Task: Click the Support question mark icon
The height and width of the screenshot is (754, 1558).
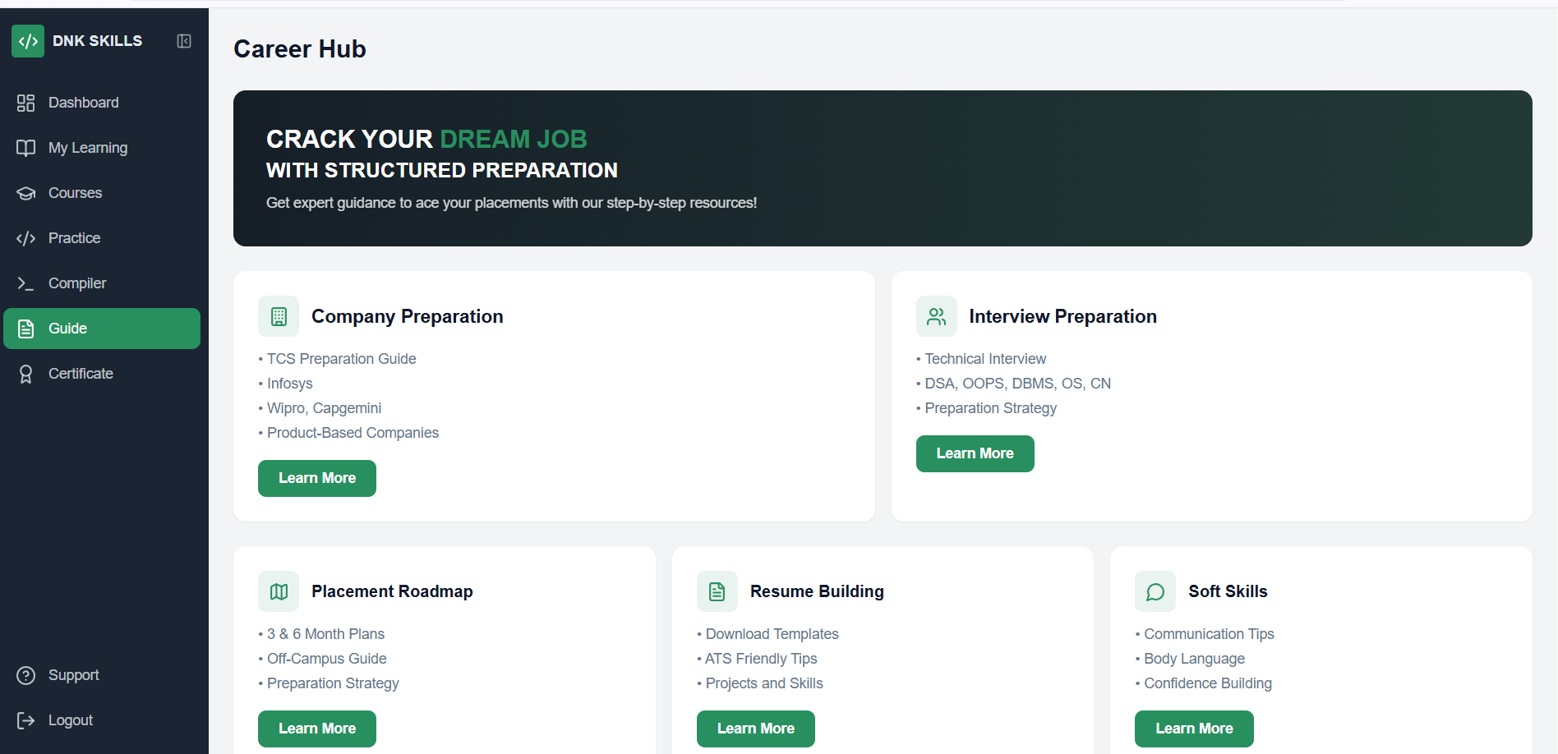Action: [x=26, y=675]
